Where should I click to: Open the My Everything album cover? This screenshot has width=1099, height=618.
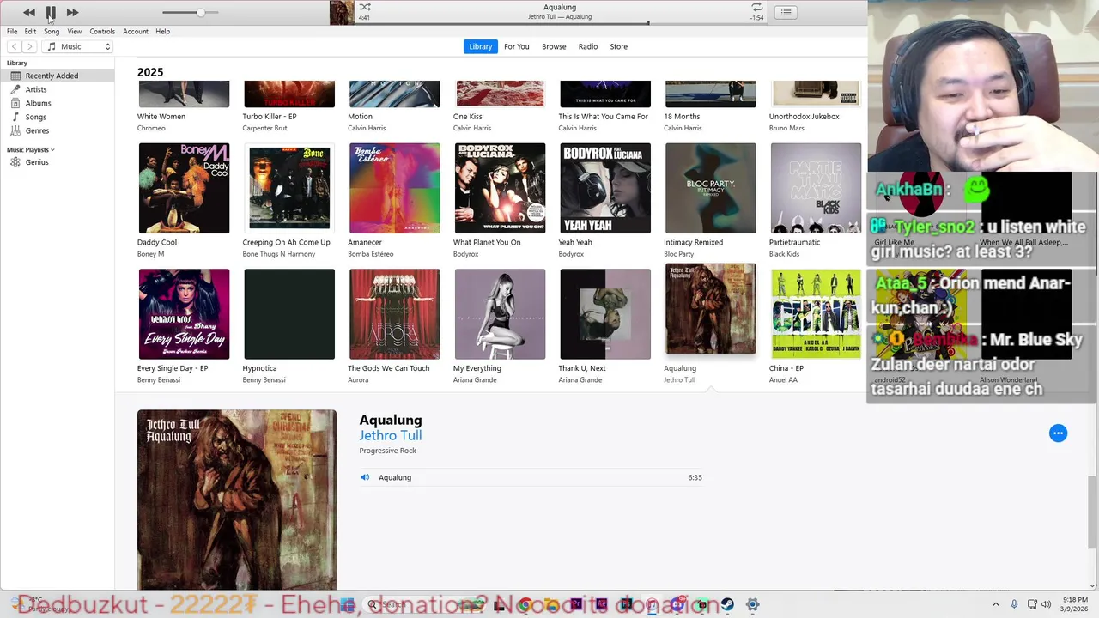click(x=500, y=314)
